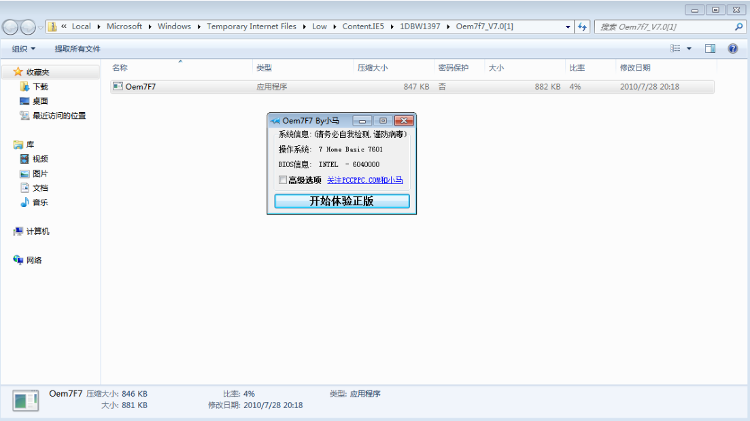Open the address bar history dropdown
The image size is (750, 421).
point(568,27)
